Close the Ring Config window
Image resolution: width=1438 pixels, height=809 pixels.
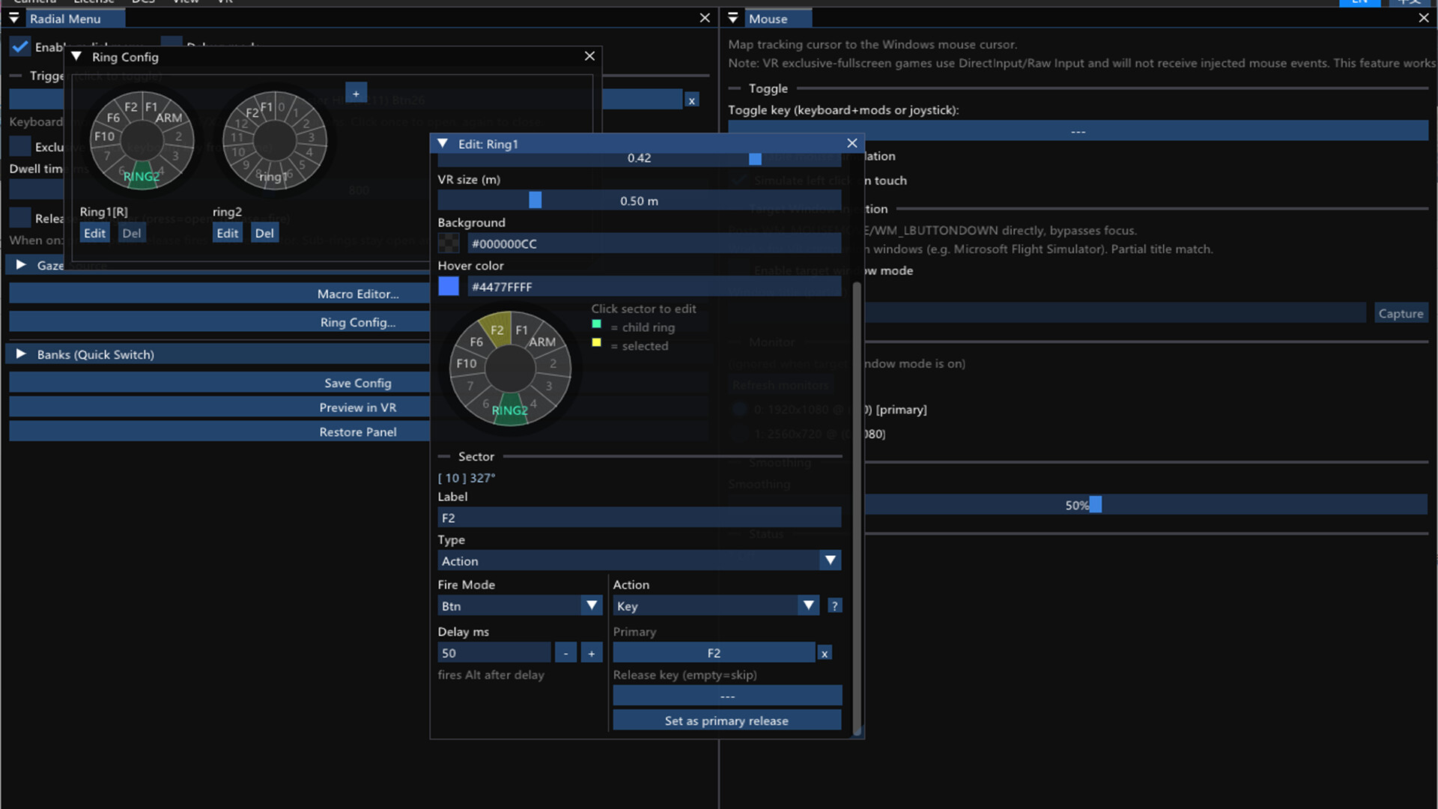pyautogui.click(x=589, y=56)
